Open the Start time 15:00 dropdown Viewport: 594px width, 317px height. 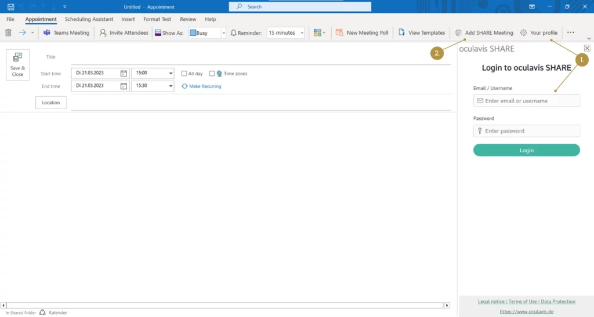tap(171, 74)
